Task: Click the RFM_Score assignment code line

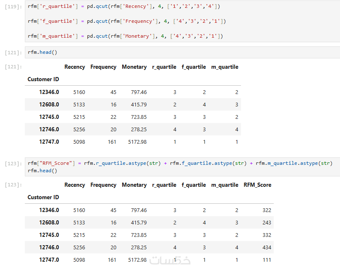Action: (x=180, y=163)
